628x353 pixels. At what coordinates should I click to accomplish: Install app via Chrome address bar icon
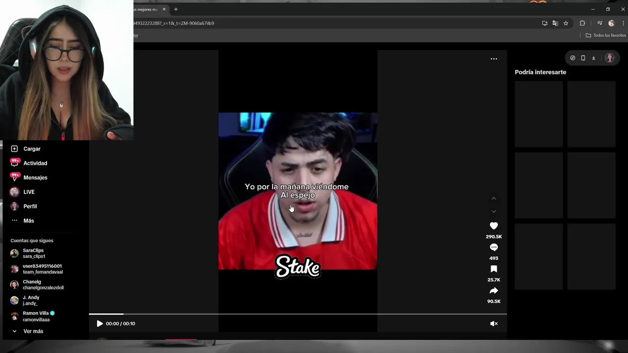click(x=545, y=23)
